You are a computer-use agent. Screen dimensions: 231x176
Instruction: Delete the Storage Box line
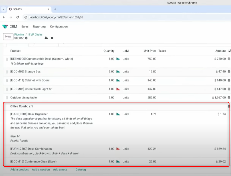point(229,71)
